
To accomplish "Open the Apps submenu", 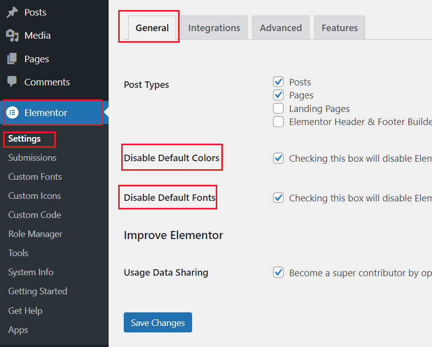I will 18,330.
